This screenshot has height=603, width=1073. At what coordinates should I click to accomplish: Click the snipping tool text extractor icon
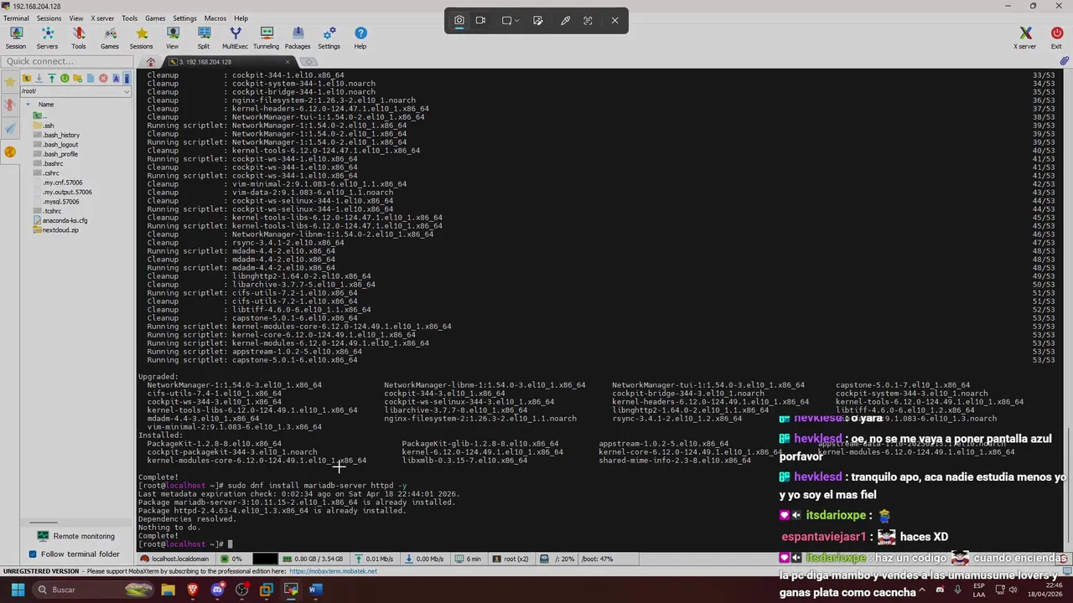click(x=588, y=20)
